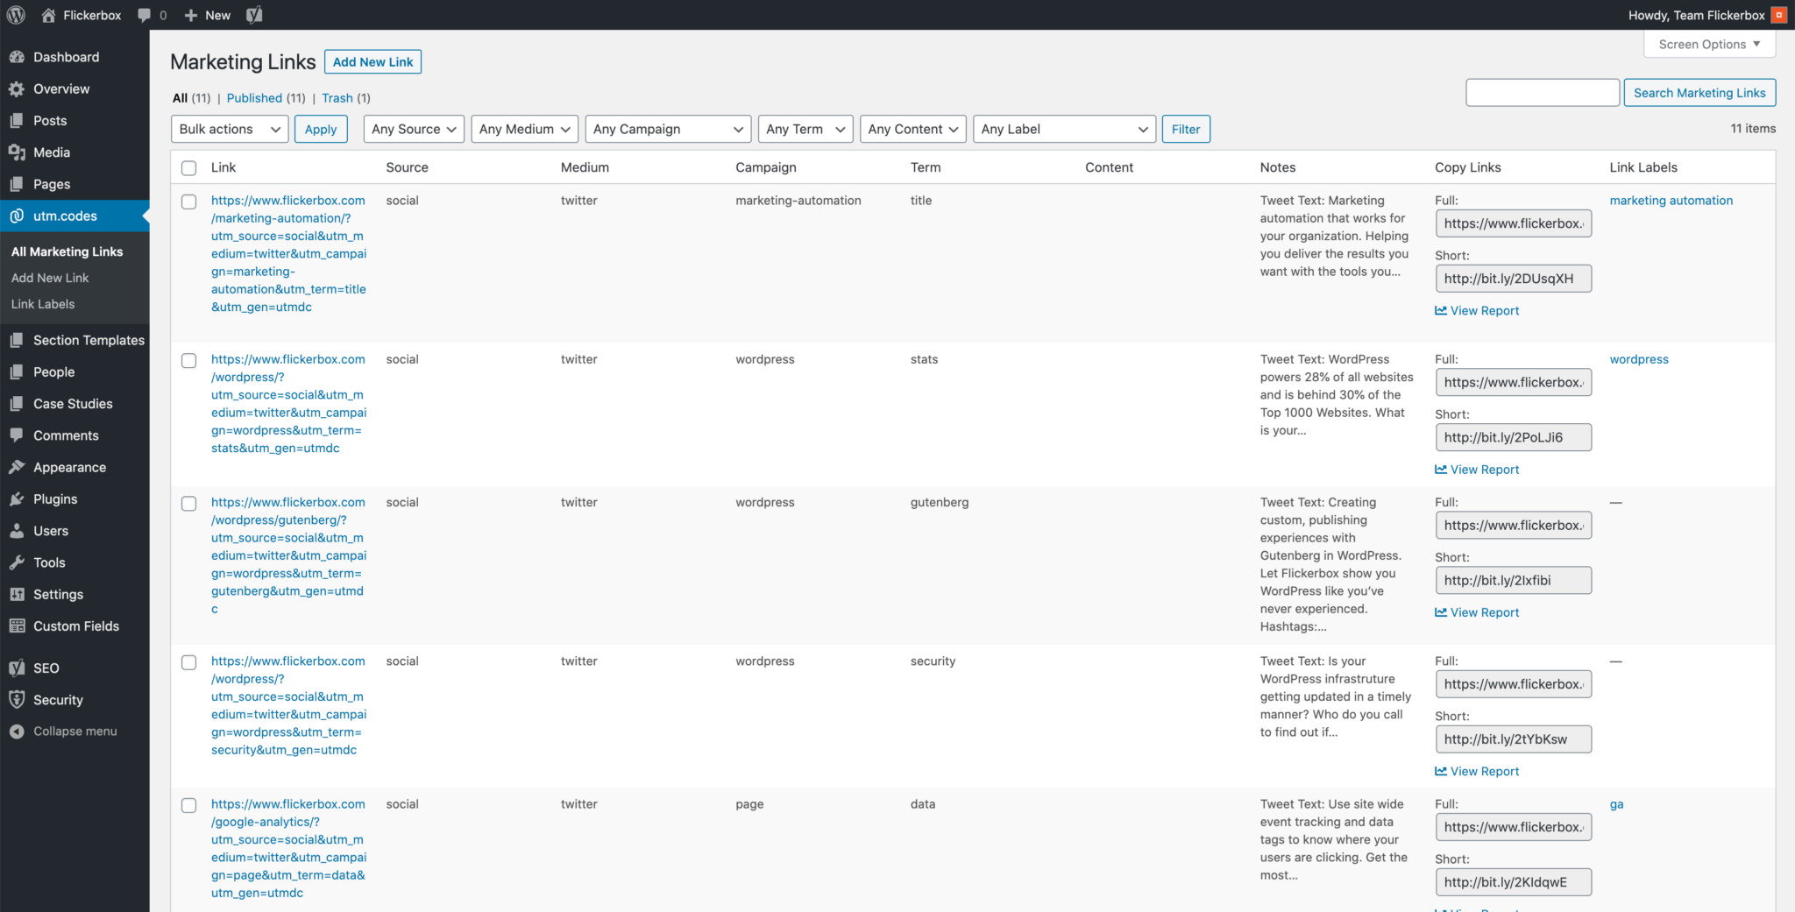Open the Screen Options panel
The height and width of the screenshot is (912, 1795).
1707,44
